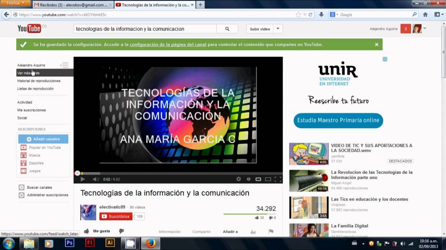Click the Subir vídeo button
Viewport: 446px width, 250px height.
click(x=260, y=29)
